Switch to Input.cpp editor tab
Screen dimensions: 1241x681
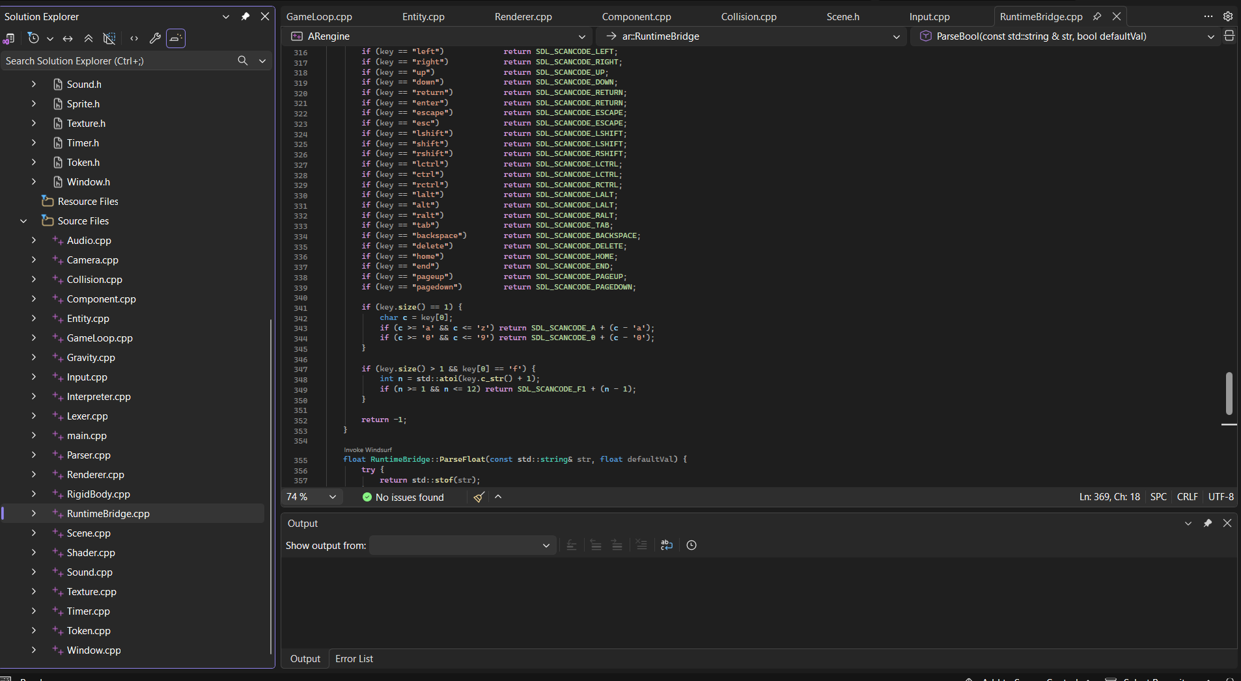pyautogui.click(x=929, y=16)
